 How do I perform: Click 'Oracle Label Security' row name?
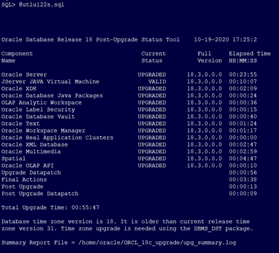tap(38, 109)
